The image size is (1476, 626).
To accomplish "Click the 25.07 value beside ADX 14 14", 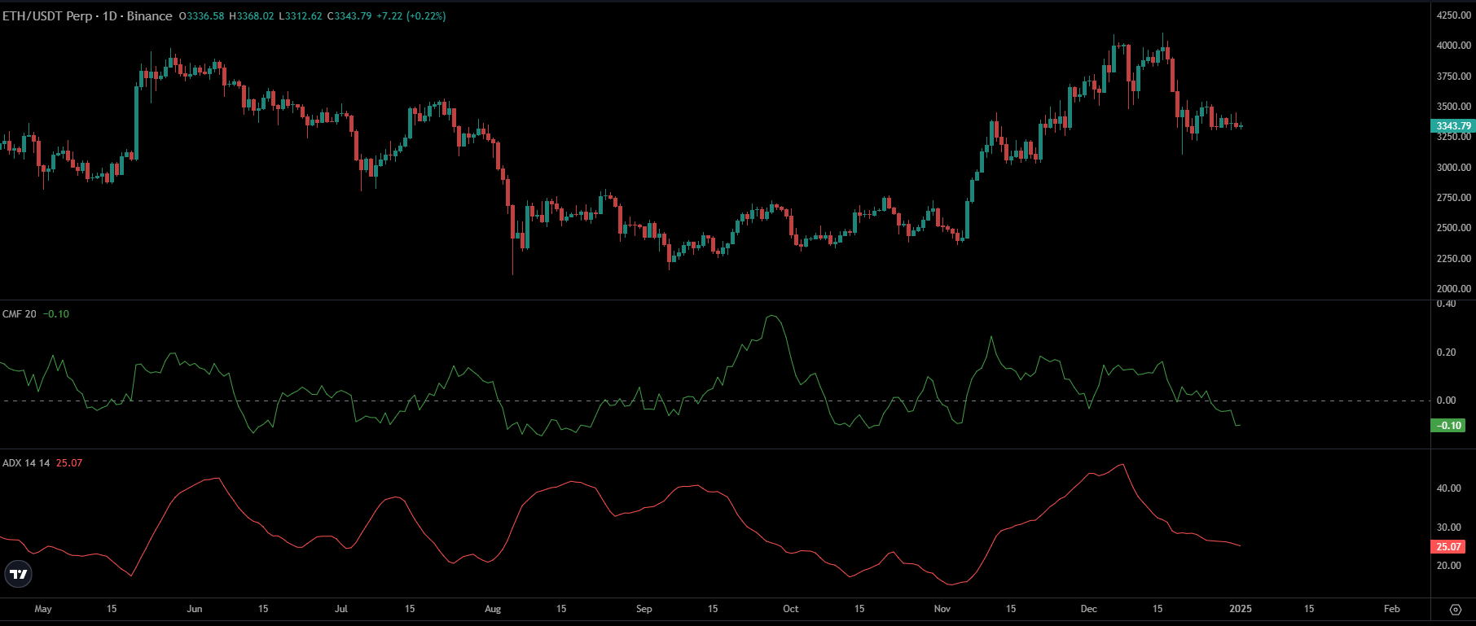I will (69, 463).
